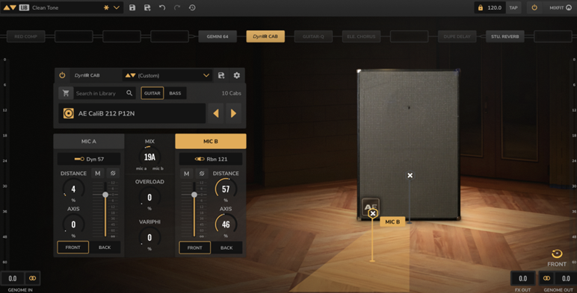Save the preset with the floppy disk icon
Screen dimensions: 577x293
pyautogui.click(x=132, y=7)
